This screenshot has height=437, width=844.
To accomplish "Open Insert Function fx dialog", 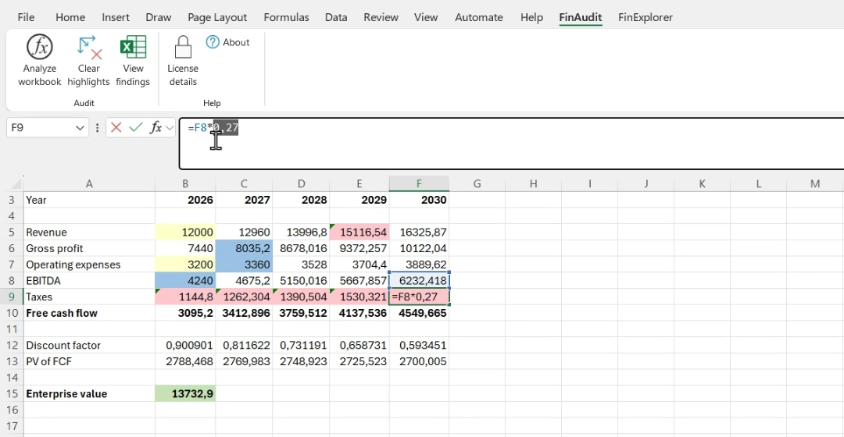I will [156, 127].
